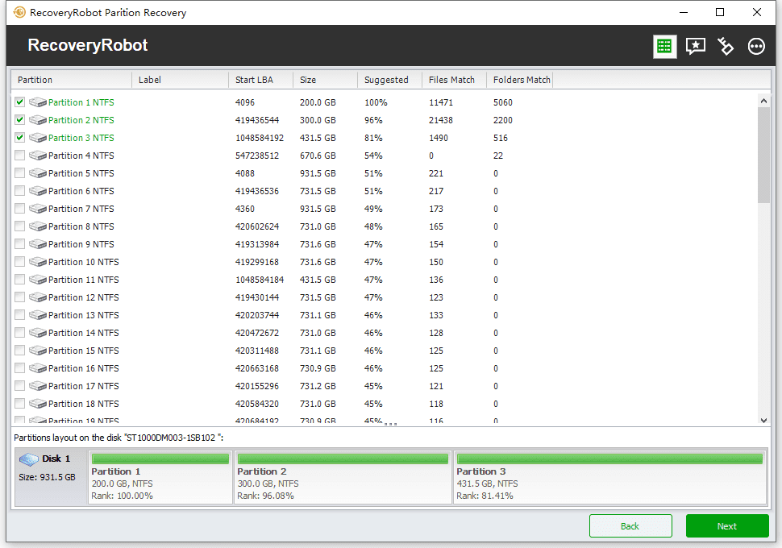
Task: Sort by the Folders Match column header
Action: pyautogui.click(x=520, y=80)
